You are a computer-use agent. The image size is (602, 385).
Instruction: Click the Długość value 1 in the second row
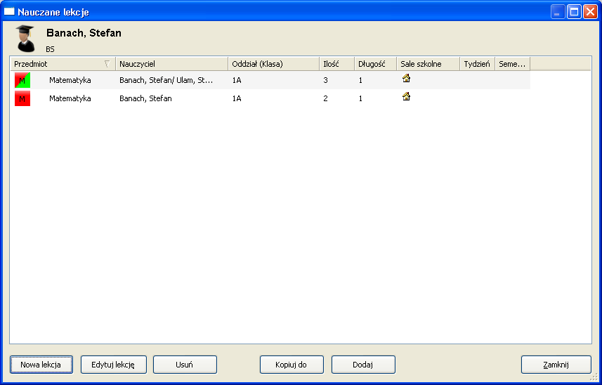click(x=360, y=98)
